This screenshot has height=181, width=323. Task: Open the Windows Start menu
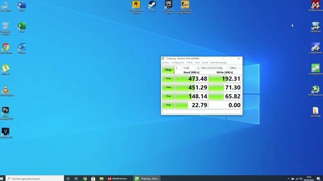point(2,178)
